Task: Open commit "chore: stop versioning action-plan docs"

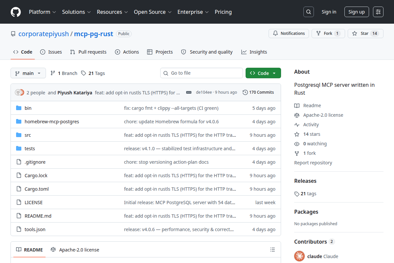Action: click(x=166, y=162)
